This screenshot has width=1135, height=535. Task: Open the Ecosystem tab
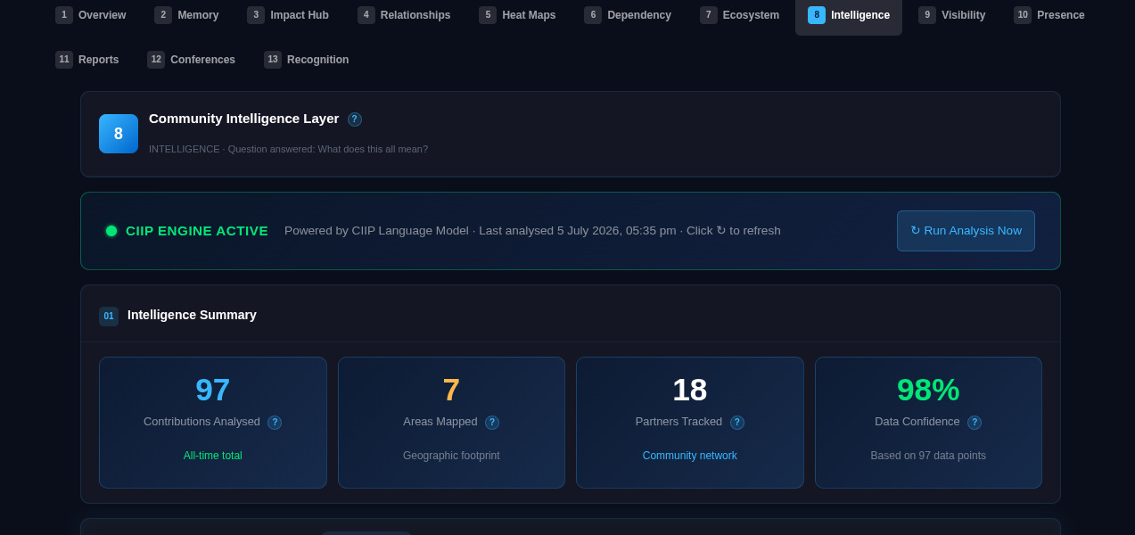(740, 15)
